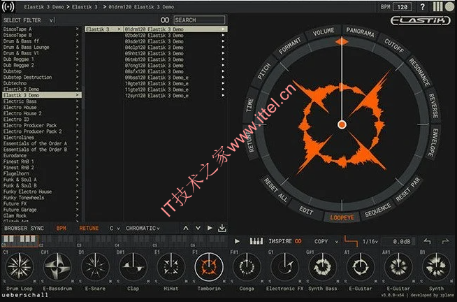Screen dimensions: 457x302
Task: Click the Edit button on the wheel
Action: [306, 210]
